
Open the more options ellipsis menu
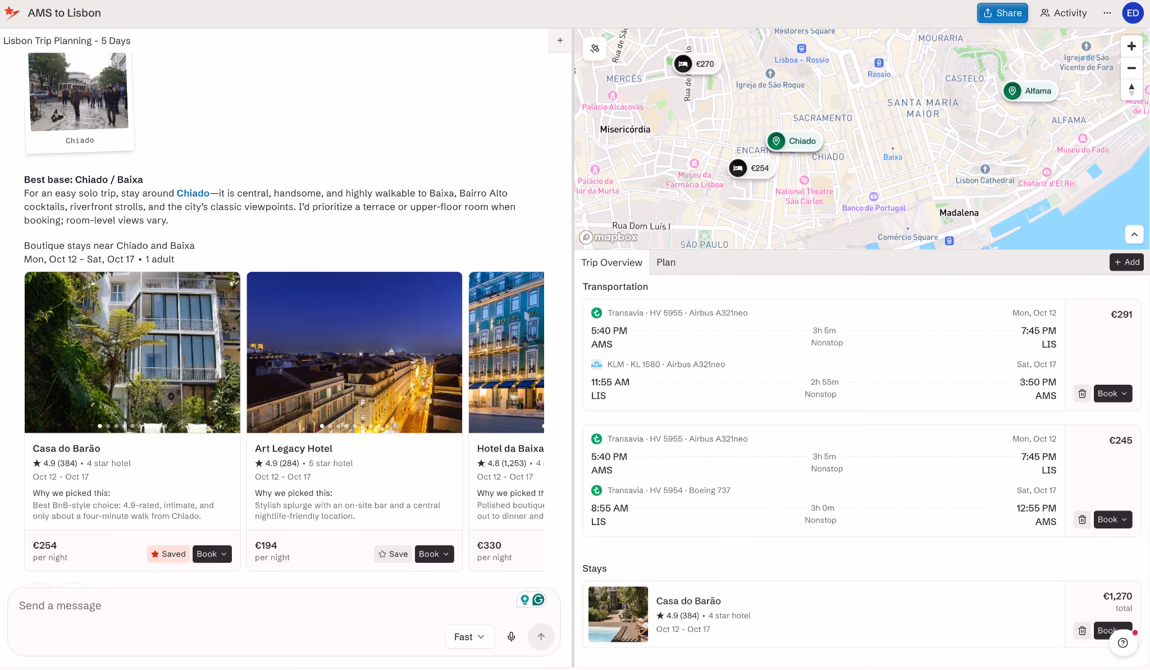[1107, 13]
